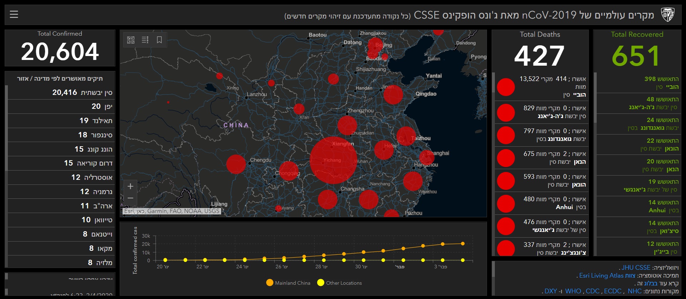Open the WHO data source link
This screenshot has width=686, height=299.
pyautogui.click(x=573, y=291)
